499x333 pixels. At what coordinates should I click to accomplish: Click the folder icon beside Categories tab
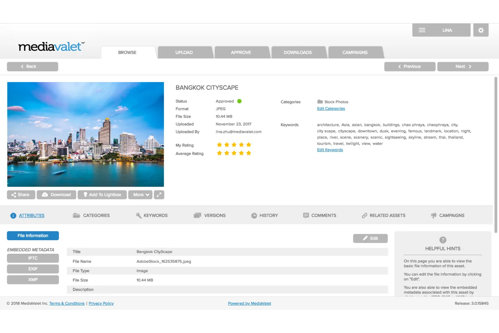coord(77,215)
